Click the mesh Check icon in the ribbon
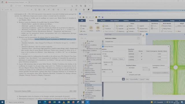185x104 pixels. (x=91, y=28)
